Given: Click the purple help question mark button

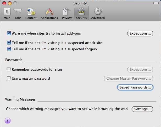Looking at the screenshot, I should pos(8,120).
